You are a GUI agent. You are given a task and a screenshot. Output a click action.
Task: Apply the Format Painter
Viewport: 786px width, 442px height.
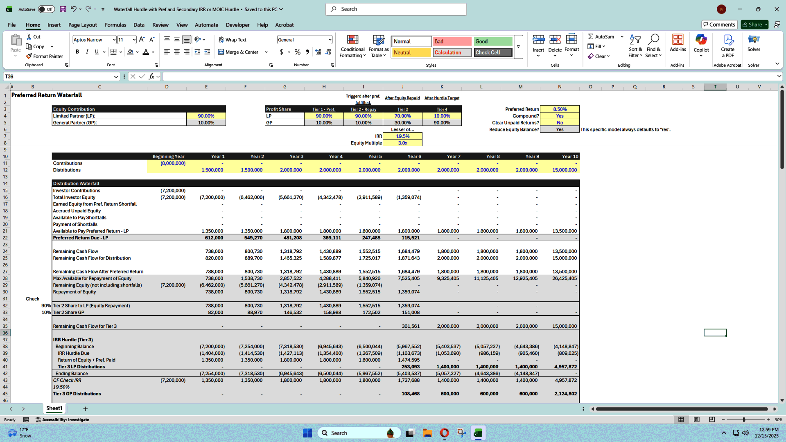click(x=45, y=56)
